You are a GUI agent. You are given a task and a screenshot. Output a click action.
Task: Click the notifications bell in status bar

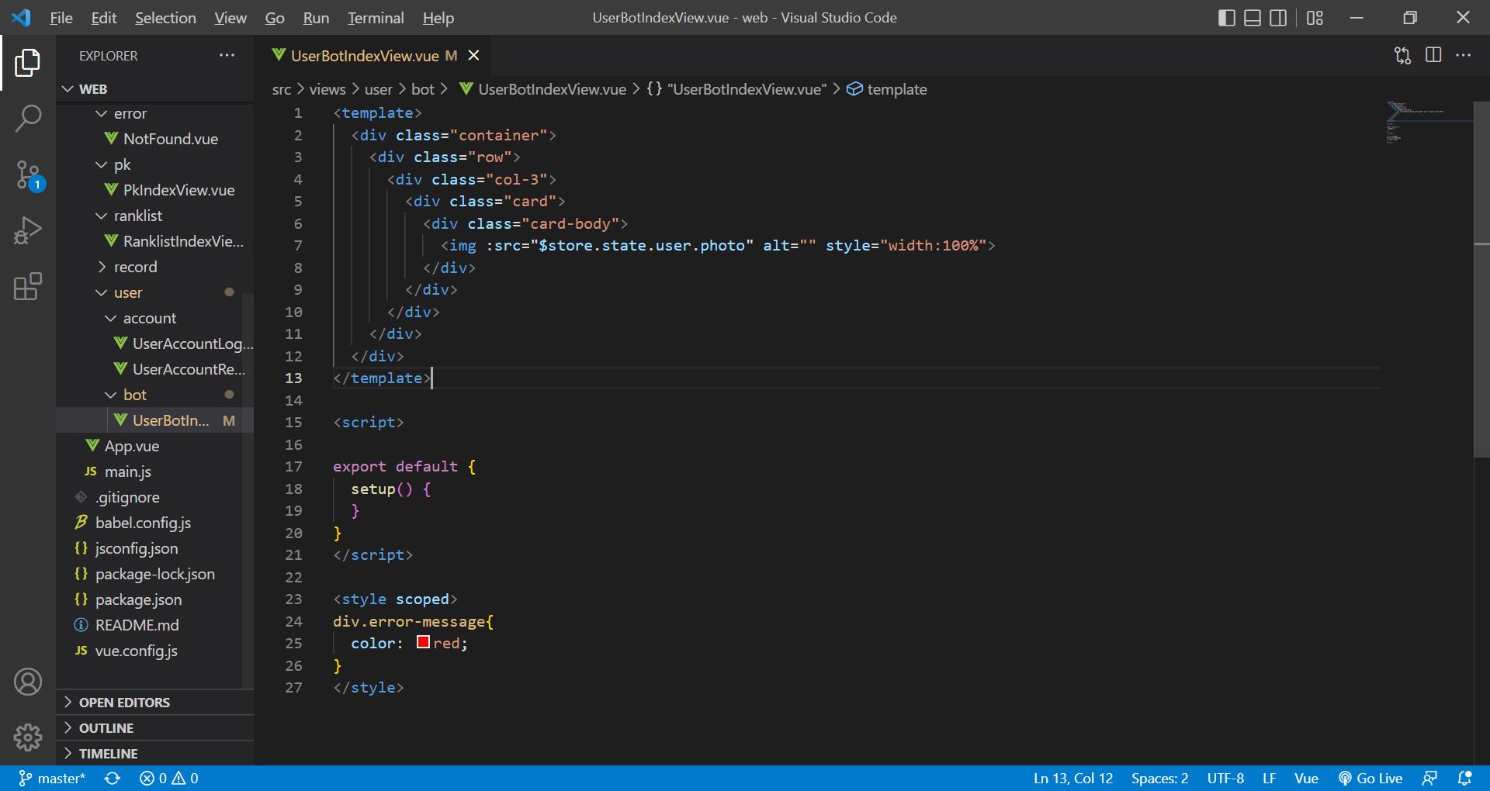pos(1464,778)
